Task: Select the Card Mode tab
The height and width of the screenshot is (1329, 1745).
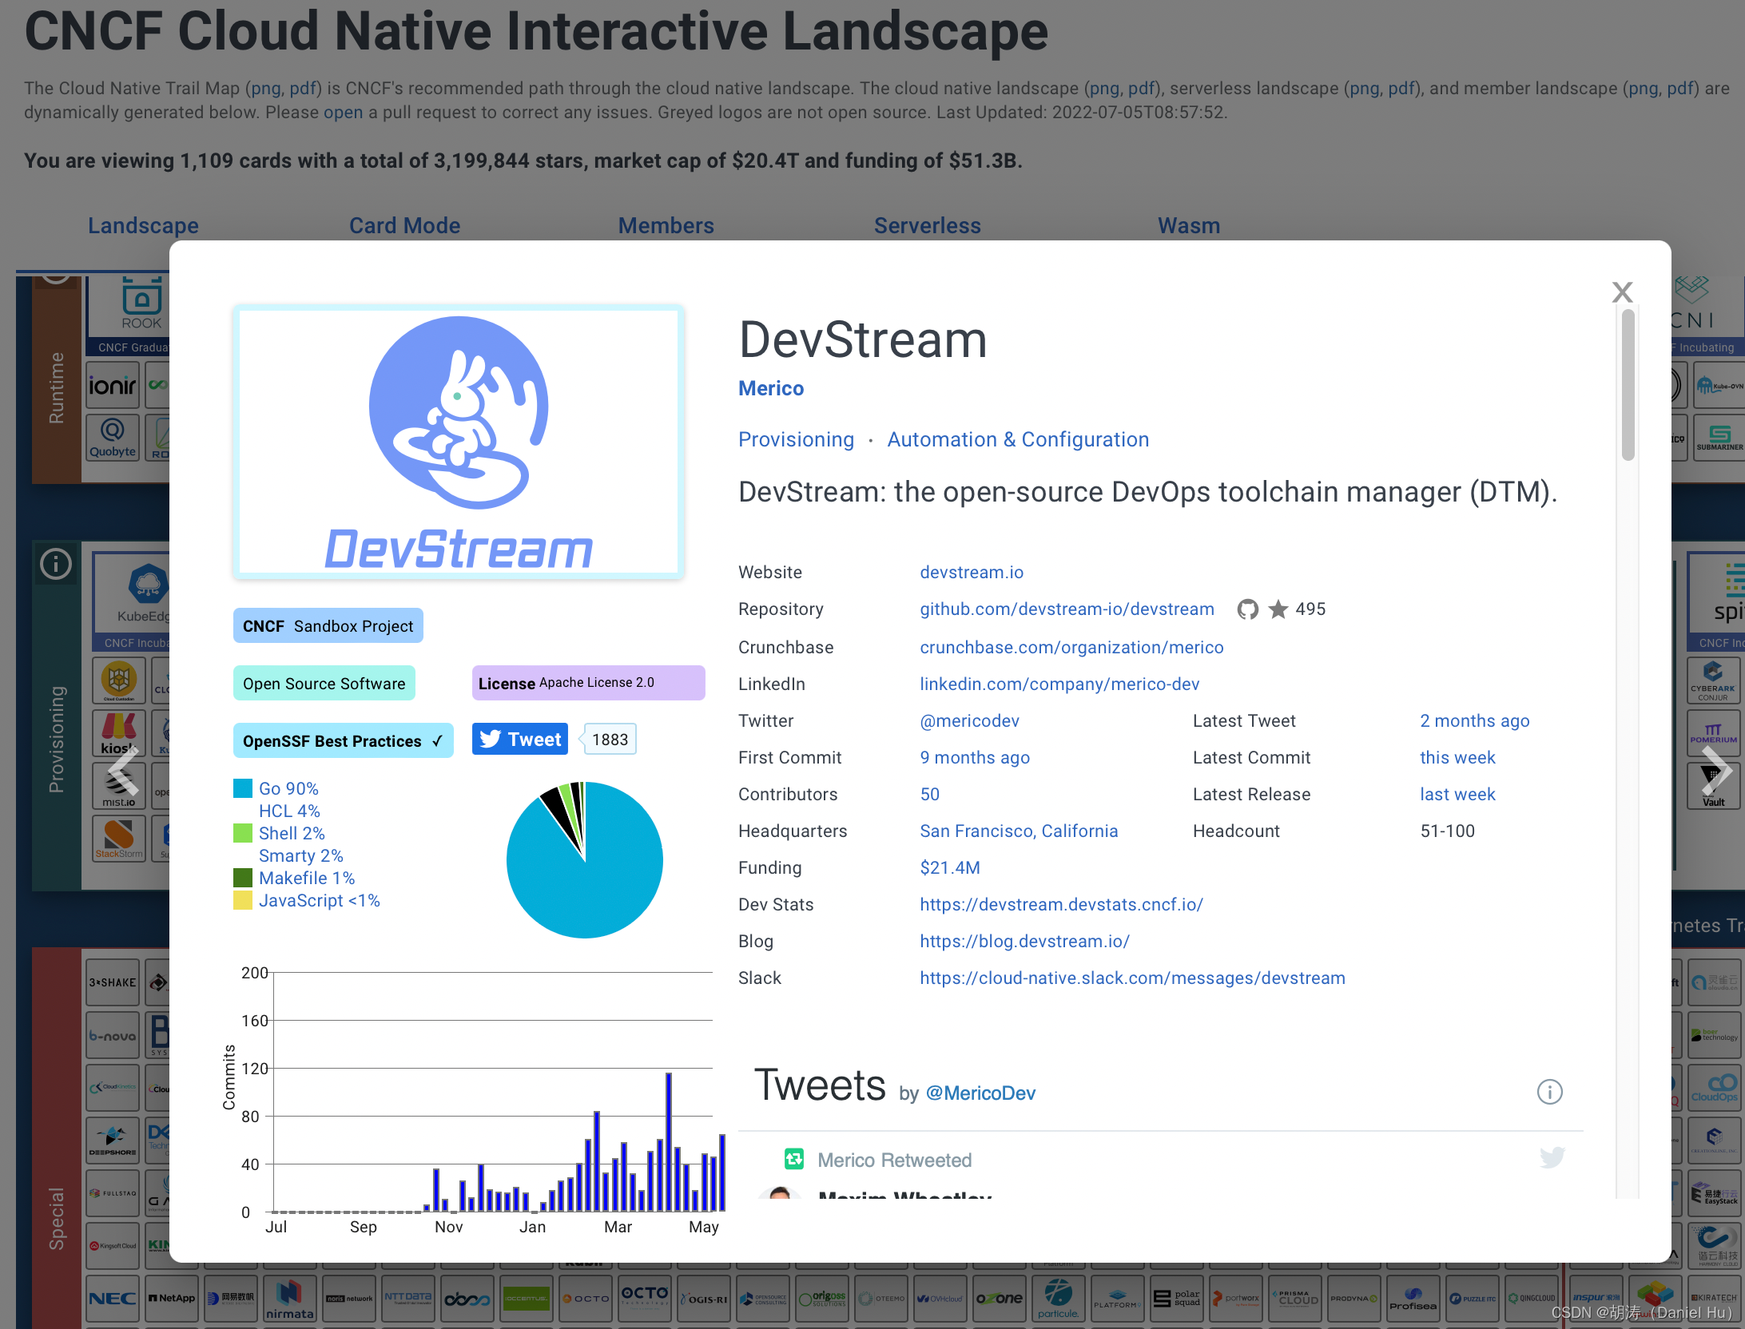Action: (x=403, y=224)
